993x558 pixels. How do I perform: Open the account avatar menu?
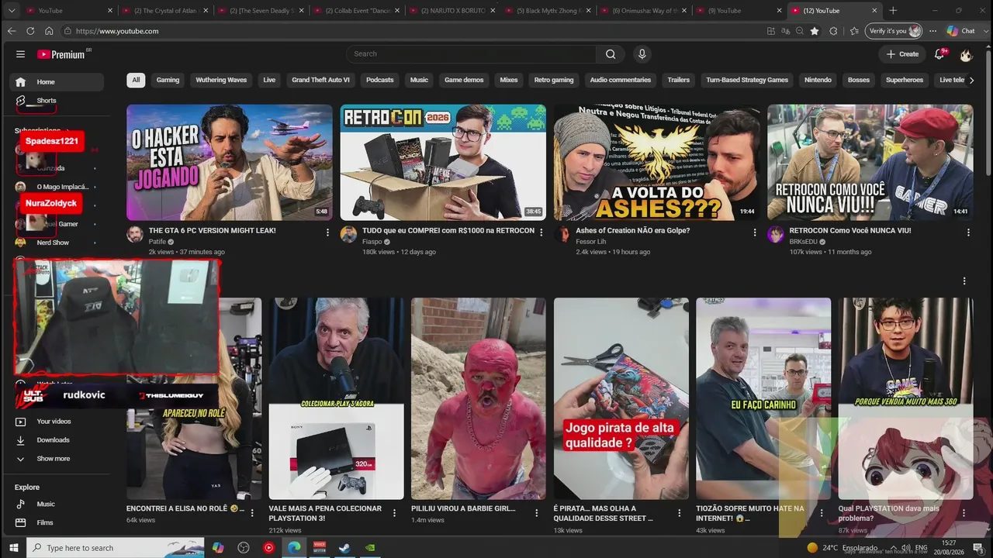(x=966, y=54)
